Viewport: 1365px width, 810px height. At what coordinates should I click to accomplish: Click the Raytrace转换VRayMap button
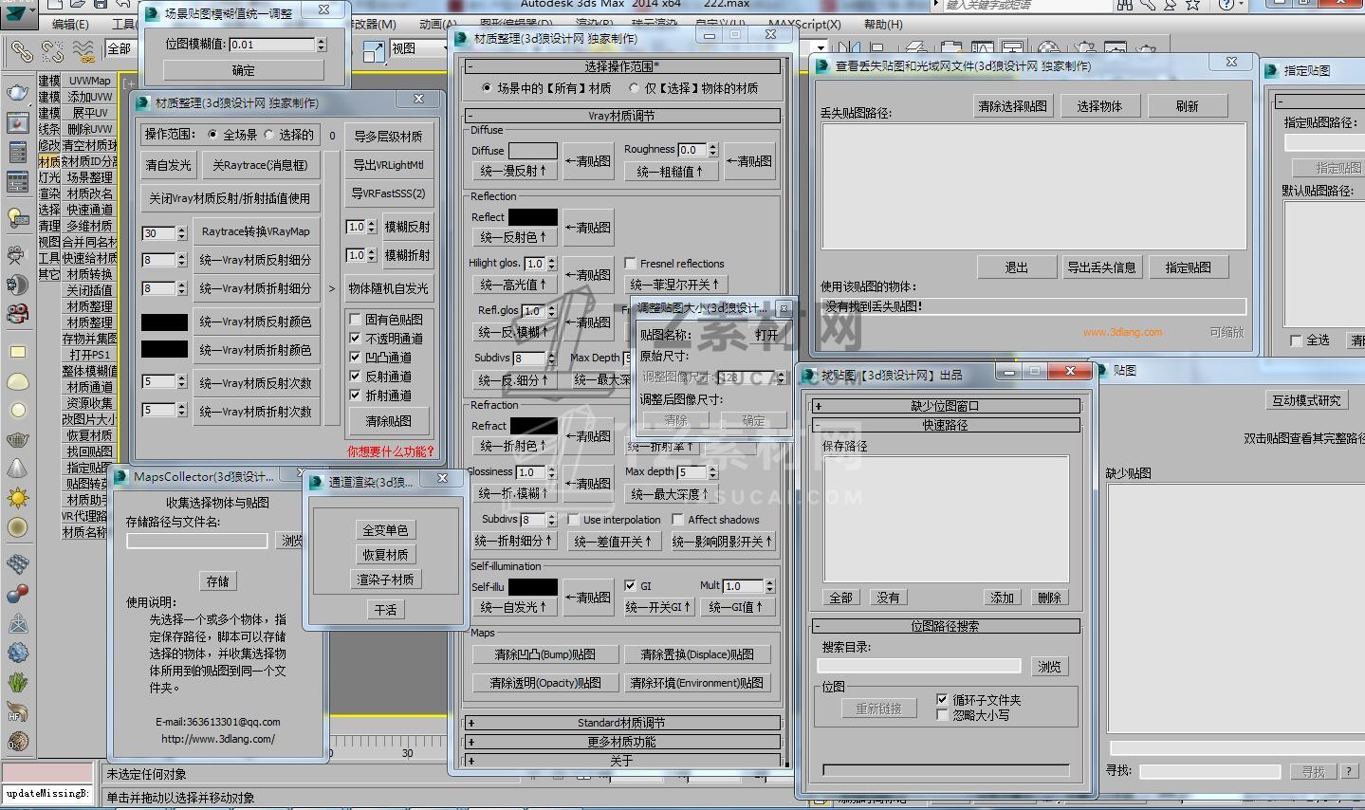pyautogui.click(x=255, y=231)
